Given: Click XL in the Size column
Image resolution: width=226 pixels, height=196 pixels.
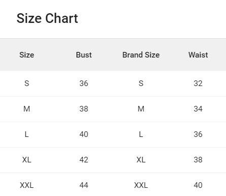Looking at the screenshot, I should (27, 160).
